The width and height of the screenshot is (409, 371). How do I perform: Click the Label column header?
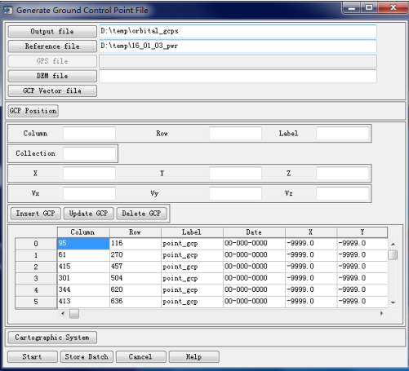[192, 232]
